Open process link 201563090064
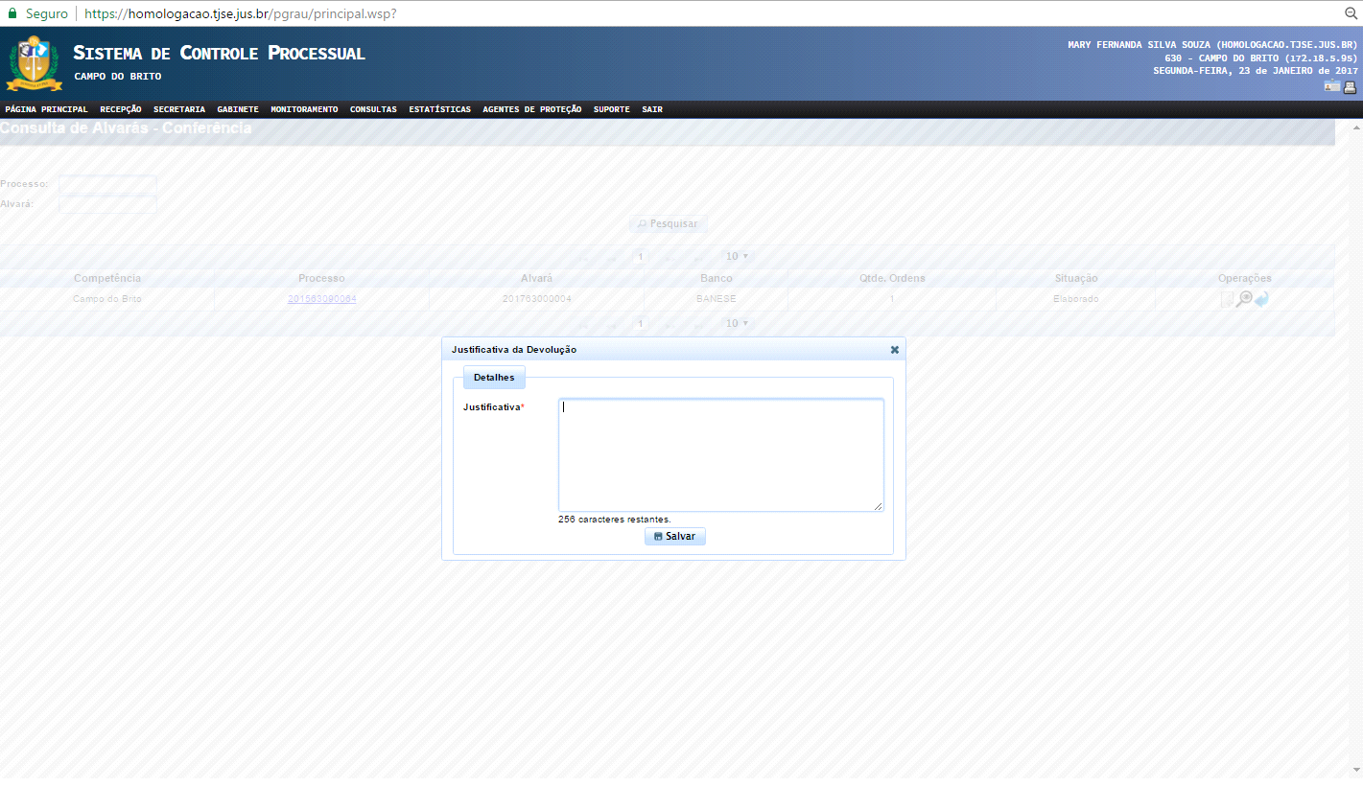Viewport: 1363px width, 787px height. point(321,299)
